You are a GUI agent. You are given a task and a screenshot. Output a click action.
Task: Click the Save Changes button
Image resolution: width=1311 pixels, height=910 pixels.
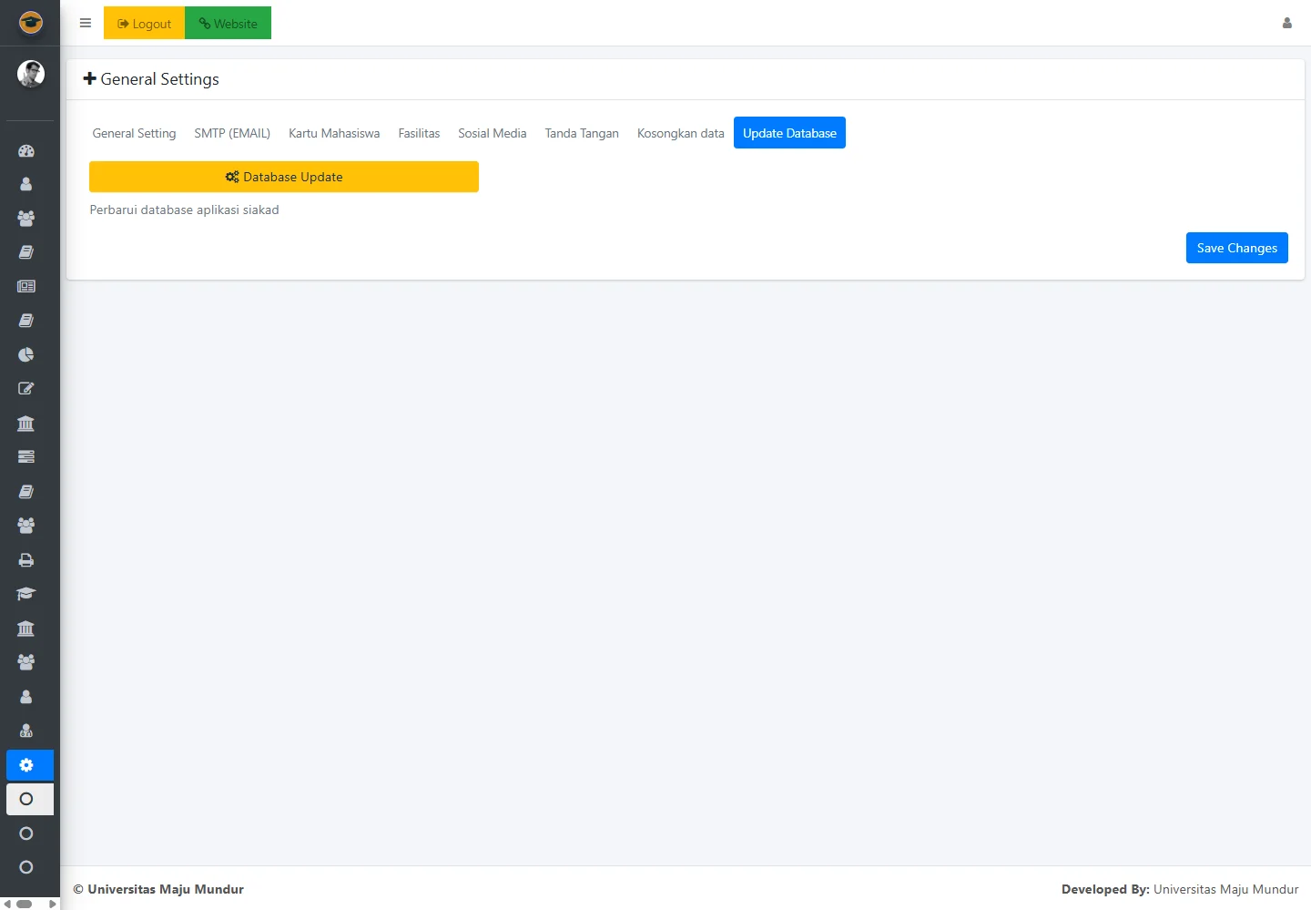click(x=1236, y=248)
